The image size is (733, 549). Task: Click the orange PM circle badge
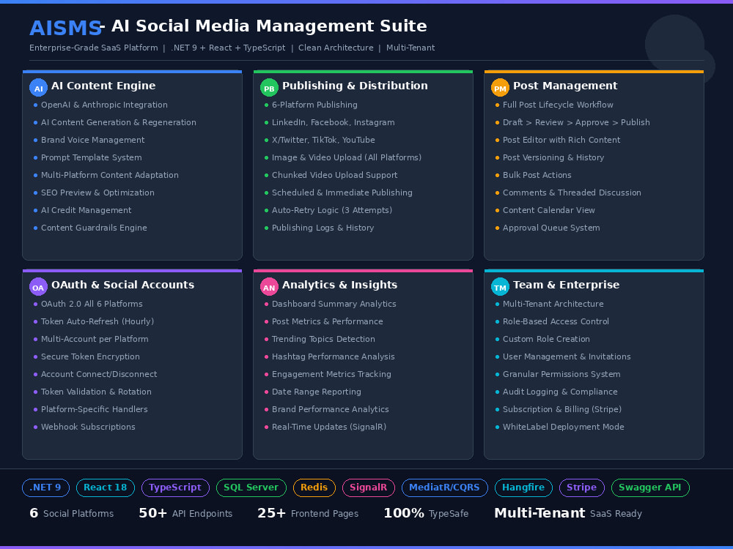(500, 88)
